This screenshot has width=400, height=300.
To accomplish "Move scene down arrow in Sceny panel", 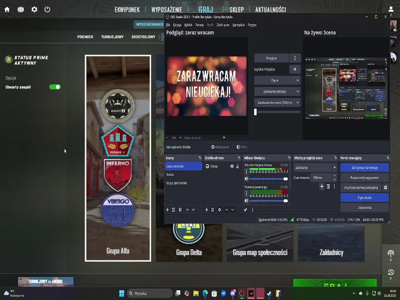I will tap(193, 210).
